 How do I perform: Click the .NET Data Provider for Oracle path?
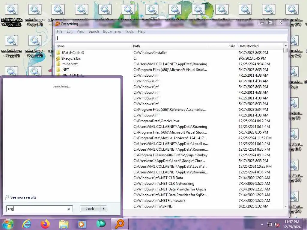170,189
